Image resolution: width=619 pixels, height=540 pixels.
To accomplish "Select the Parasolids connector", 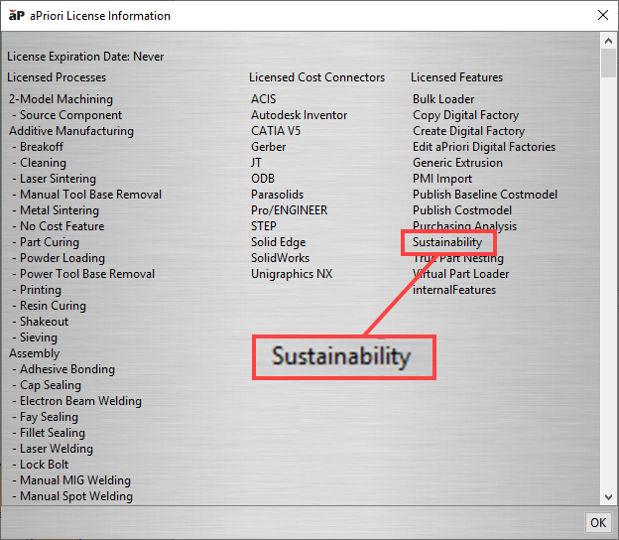I will (278, 195).
